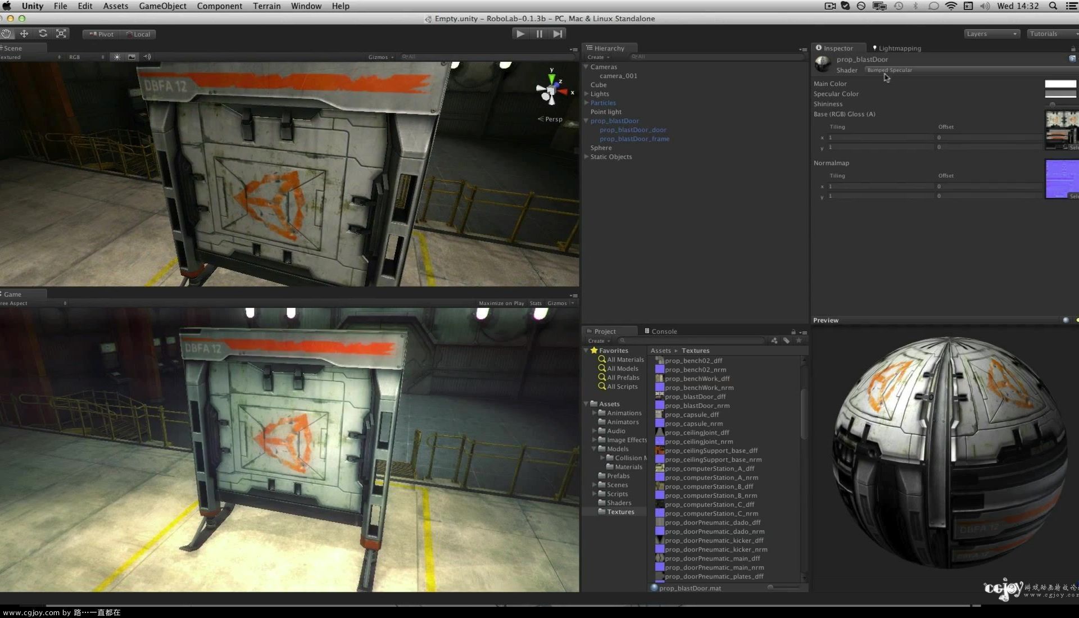Select camera_001 in Hierarchy
1079x618 pixels.
(x=618, y=76)
